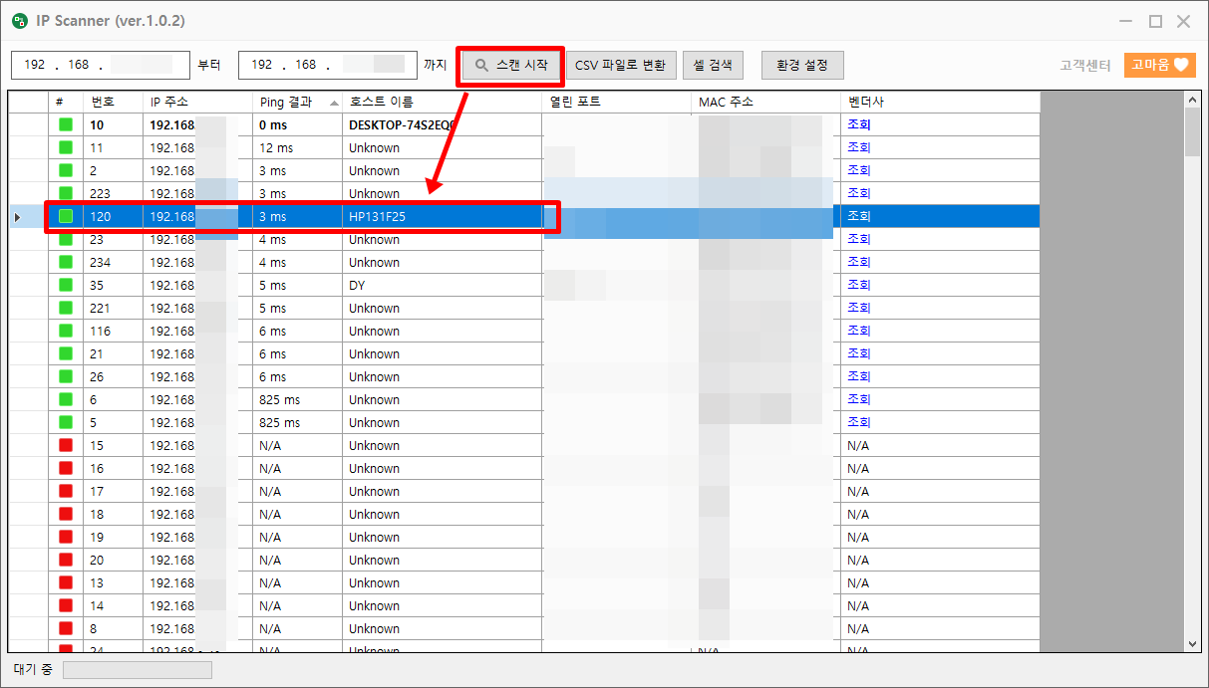Minimize the IP Scanner window
1209x688 pixels.
coord(1127,21)
